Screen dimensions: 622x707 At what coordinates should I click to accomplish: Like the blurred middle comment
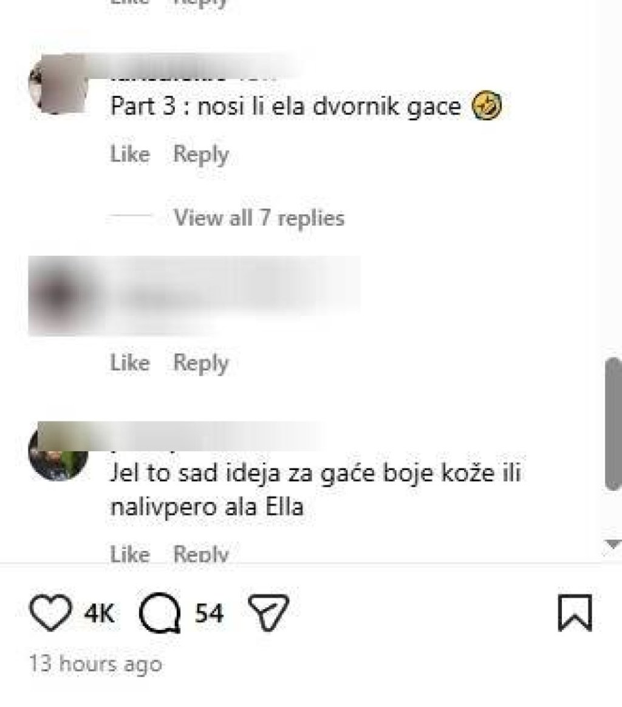tap(130, 363)
